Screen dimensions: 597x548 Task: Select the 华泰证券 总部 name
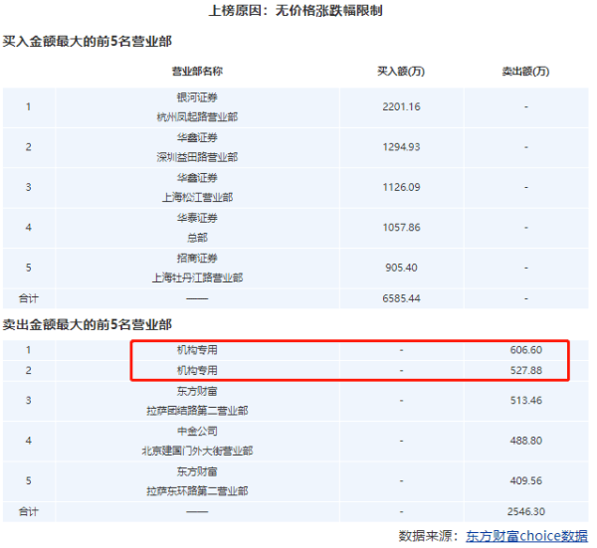197,228
